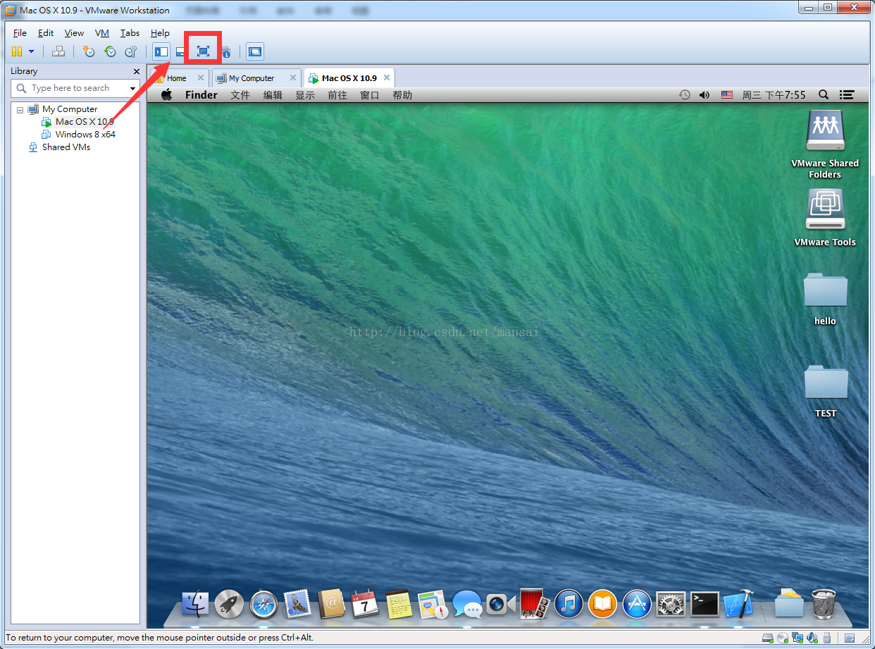Toggle the library sidebar visibility button
Screen dimensions: 875x649
161,51
